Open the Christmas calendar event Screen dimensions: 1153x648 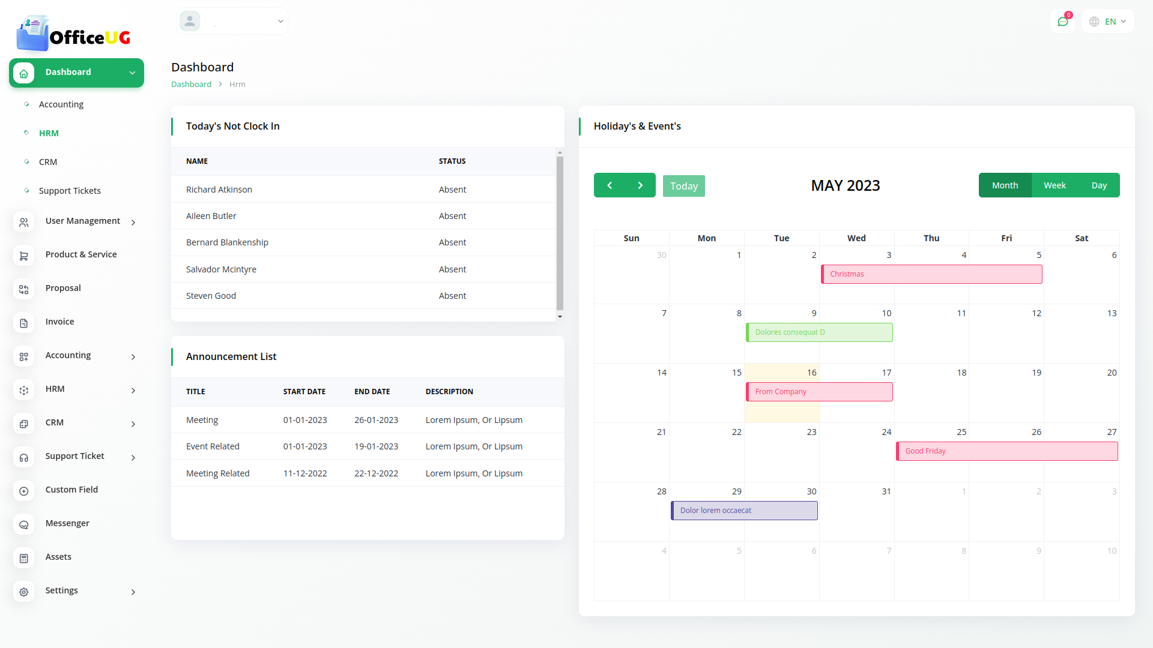coord(931,274)
